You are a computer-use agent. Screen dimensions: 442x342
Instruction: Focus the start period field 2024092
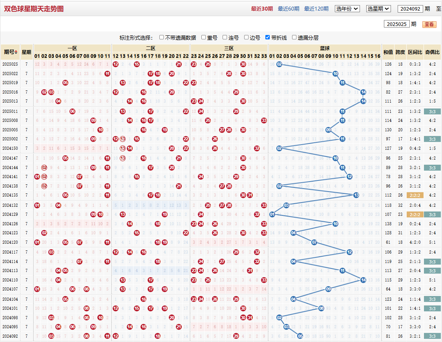[x=410, y=9]
